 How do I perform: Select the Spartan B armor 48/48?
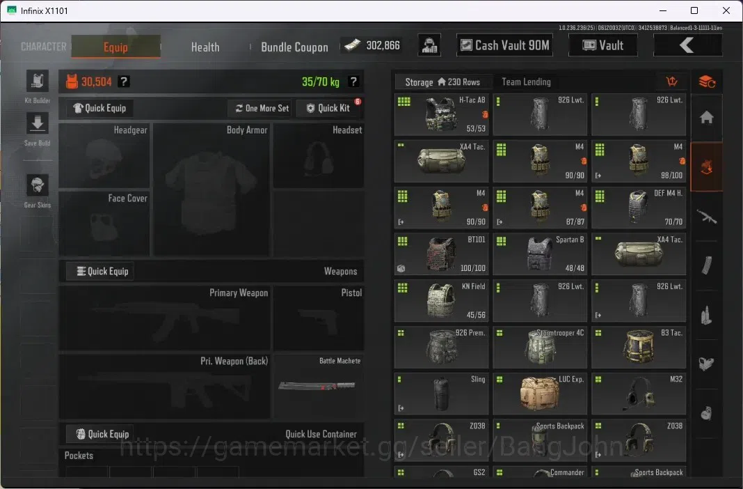(540, 254)
